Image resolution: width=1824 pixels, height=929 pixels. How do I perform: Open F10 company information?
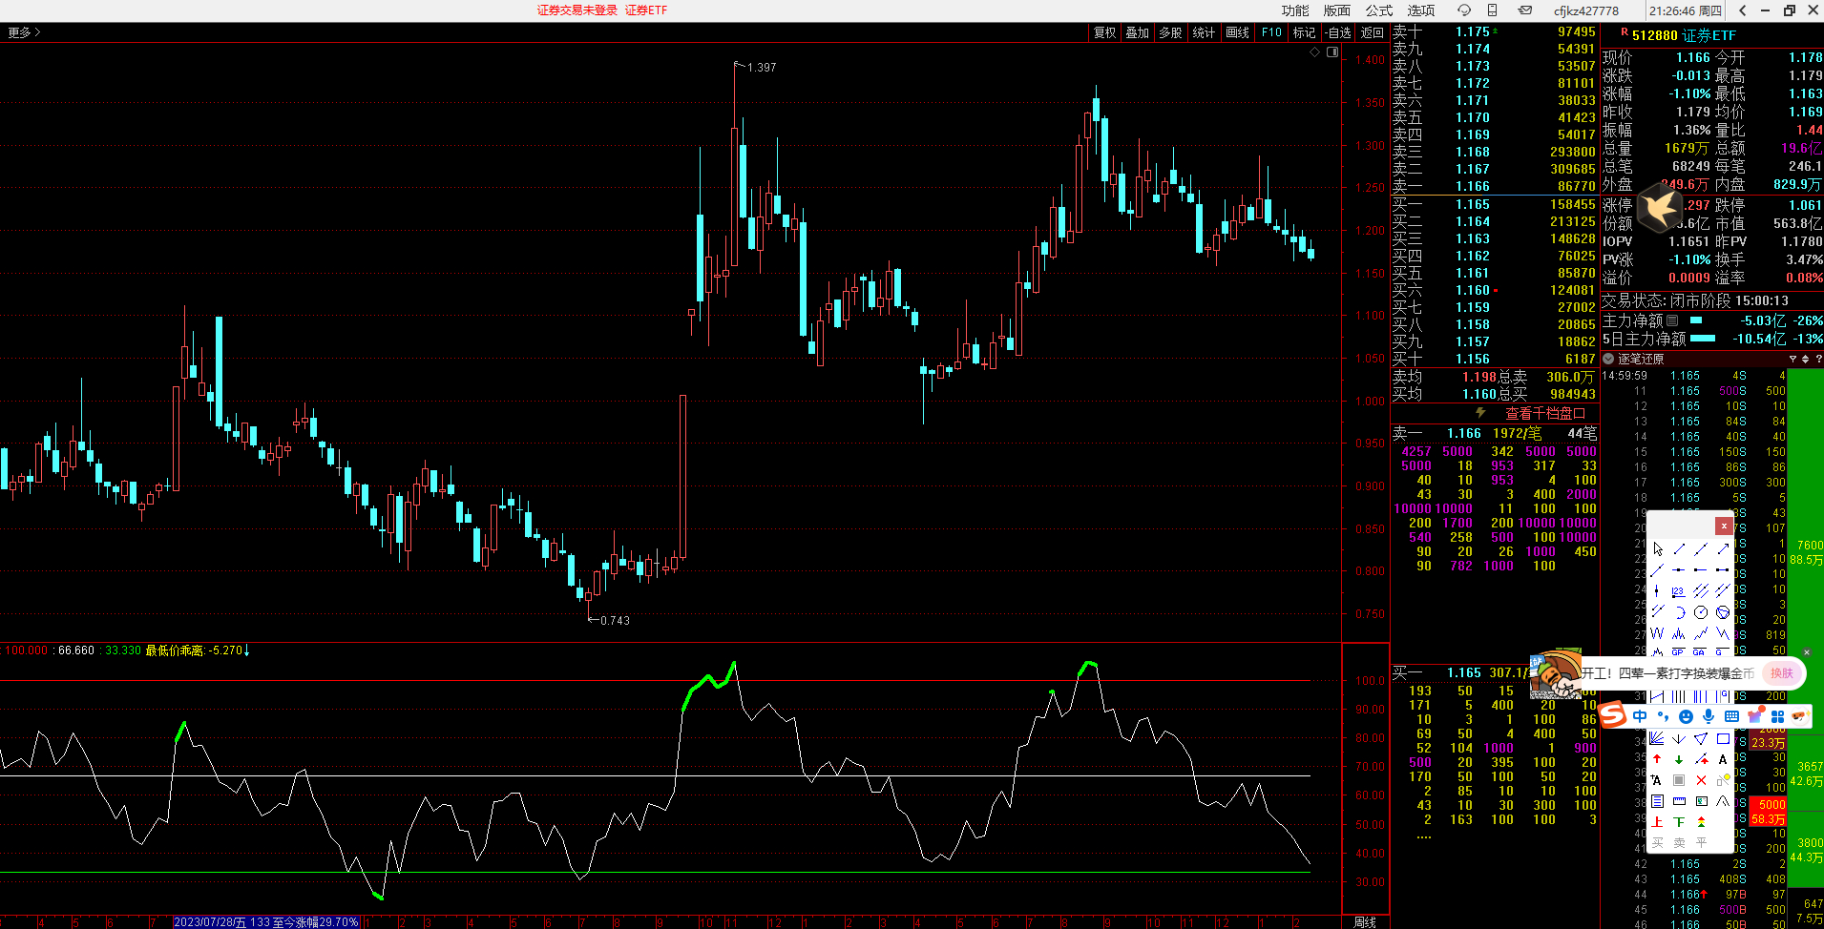point(1271,32)
